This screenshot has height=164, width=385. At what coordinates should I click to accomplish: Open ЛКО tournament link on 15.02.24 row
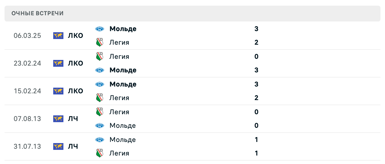(75, 91)
